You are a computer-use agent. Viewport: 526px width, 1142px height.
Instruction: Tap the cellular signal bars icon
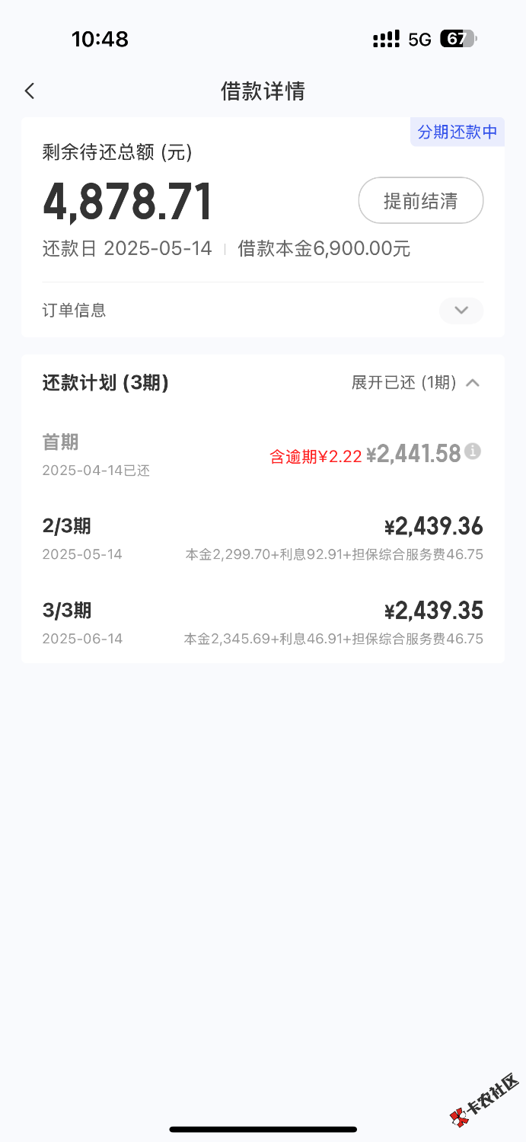tap(386, 39)
